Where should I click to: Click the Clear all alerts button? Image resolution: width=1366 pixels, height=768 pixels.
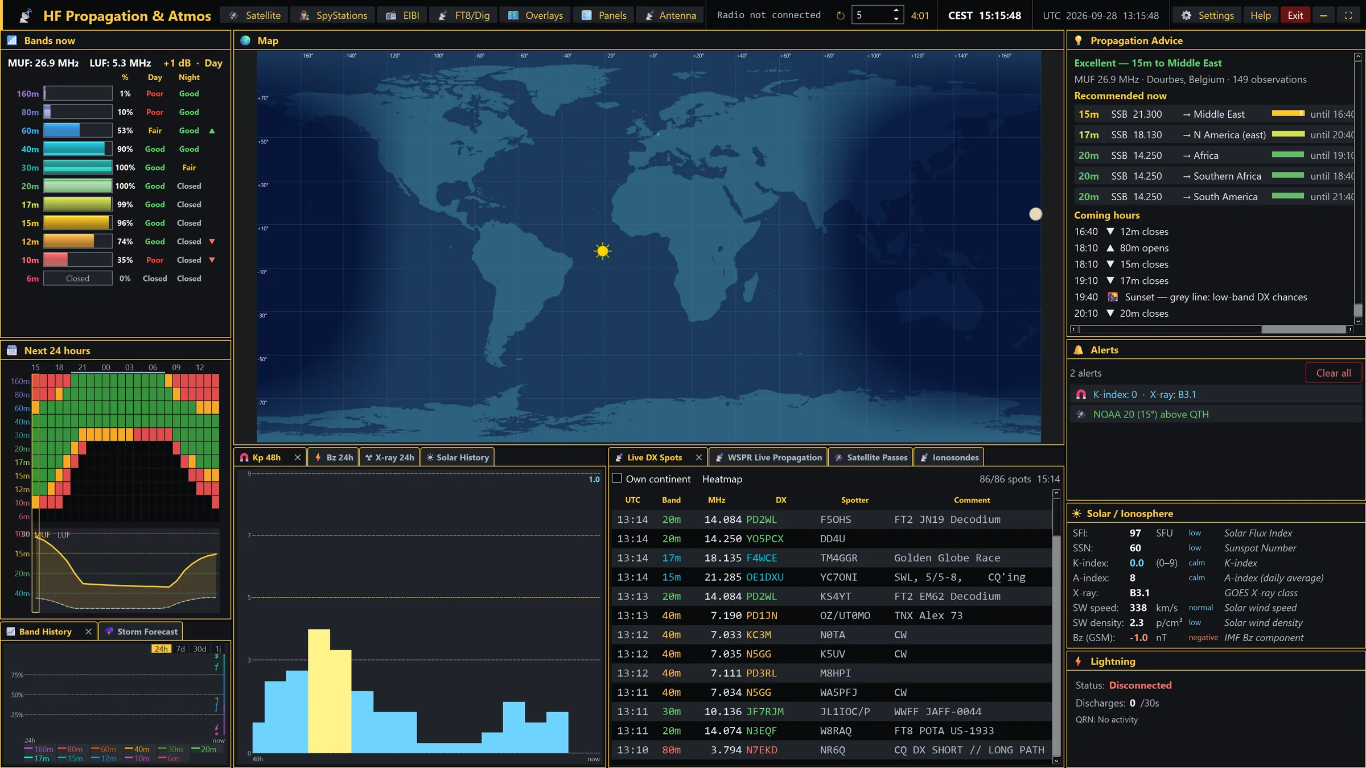pos(1333,373)
